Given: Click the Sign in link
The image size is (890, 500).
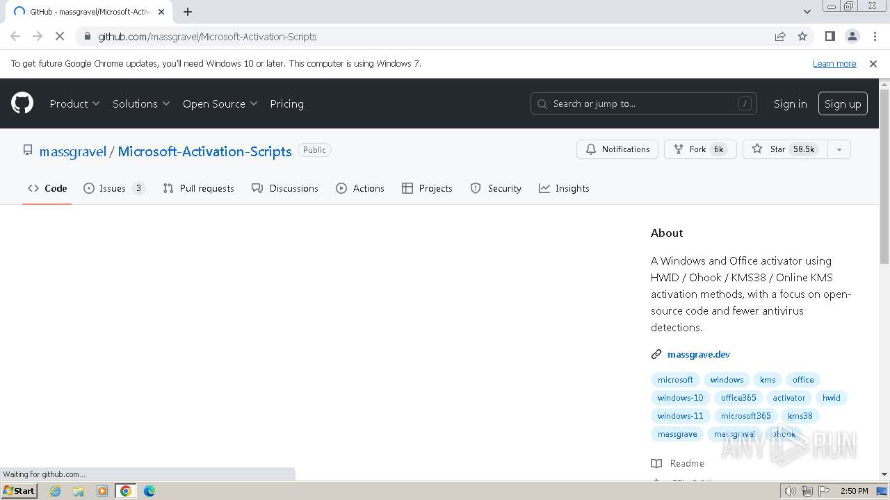Looking at the screenshot, I should coord(790,103).
